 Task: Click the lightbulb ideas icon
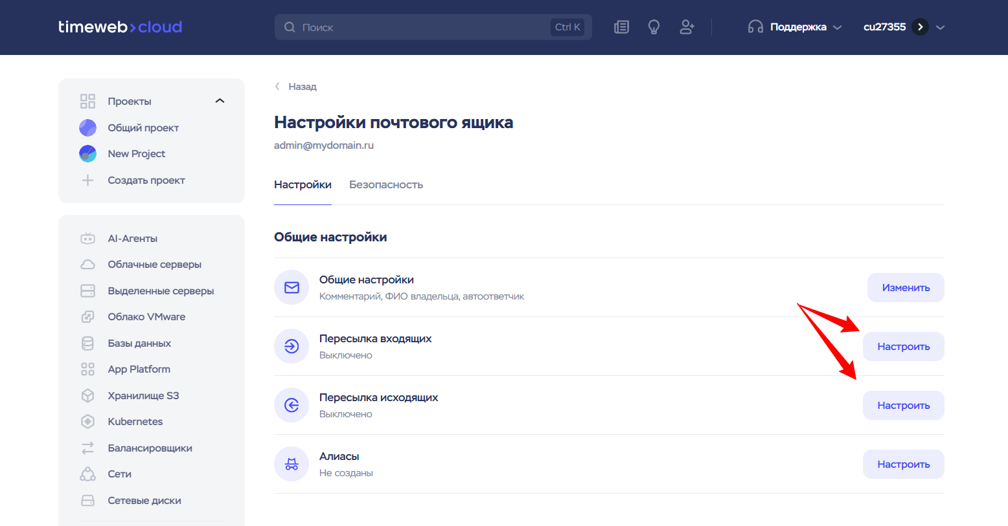pos(654,27)
